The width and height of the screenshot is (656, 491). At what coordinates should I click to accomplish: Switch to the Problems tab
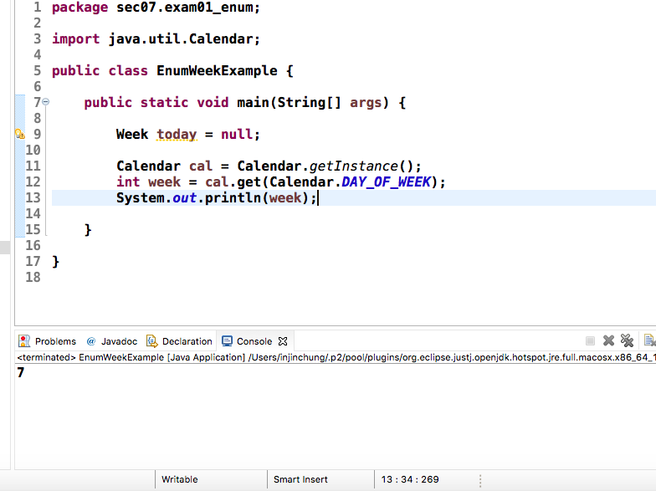(x=47, y=341)
